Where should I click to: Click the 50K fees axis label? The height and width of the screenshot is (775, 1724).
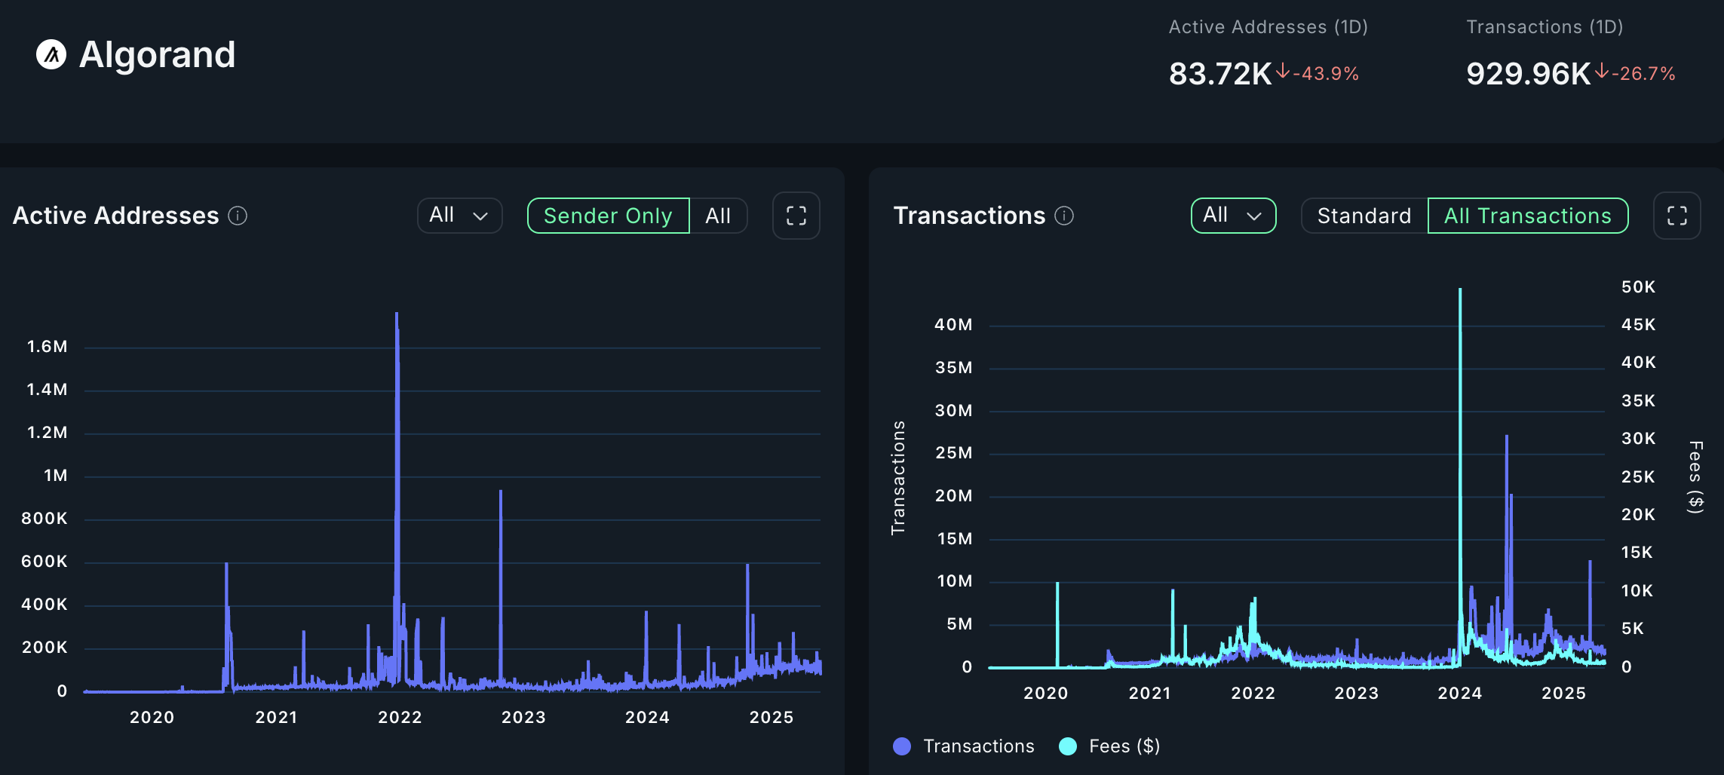click(x=1638, y=287)
